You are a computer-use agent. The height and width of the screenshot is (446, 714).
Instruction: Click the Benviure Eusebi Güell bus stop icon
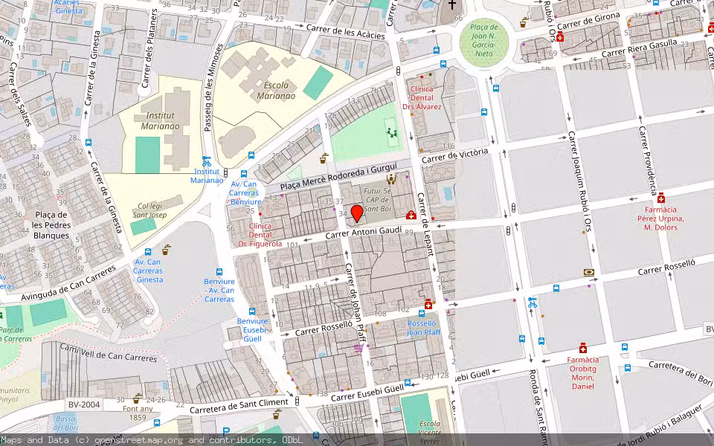[x=252, y=311]
